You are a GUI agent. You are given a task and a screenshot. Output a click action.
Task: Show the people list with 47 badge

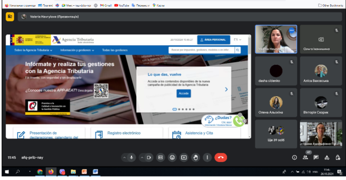tap(305, 157)
